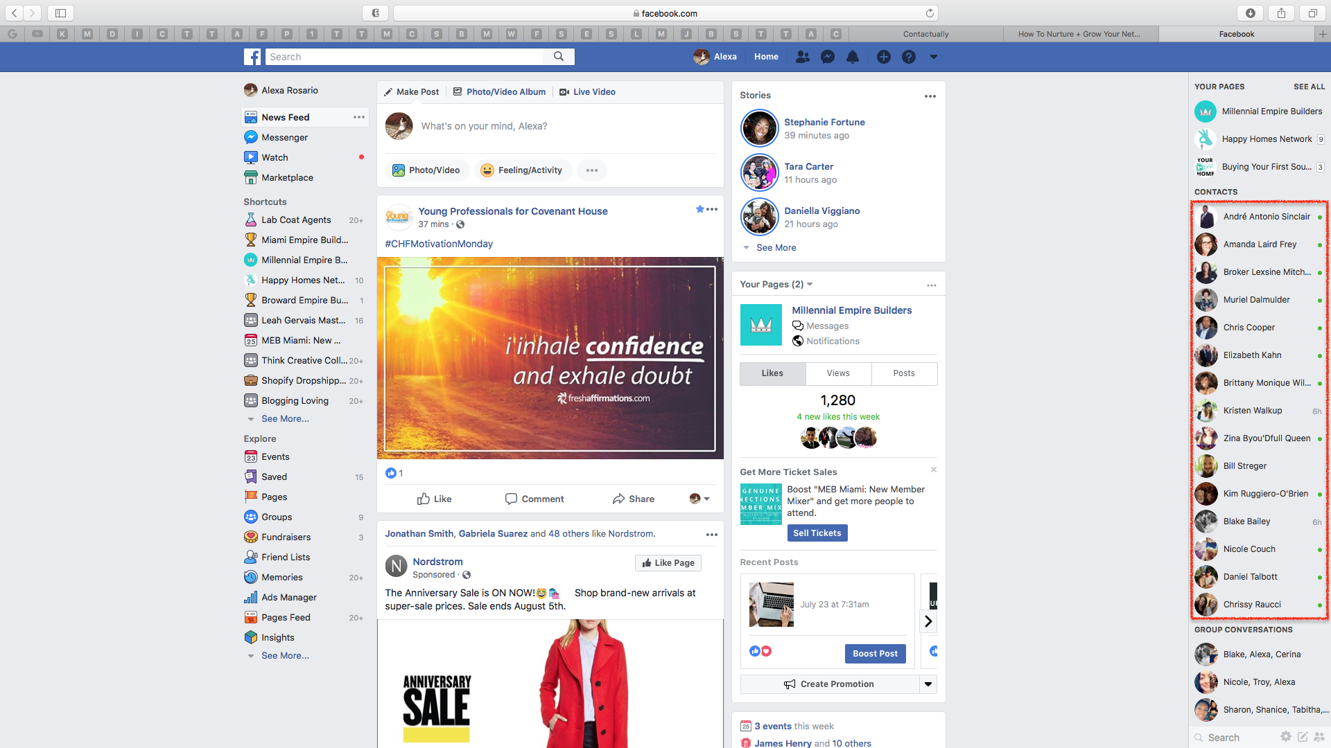Click create new group icon in chat bar

click(1319, 737)
